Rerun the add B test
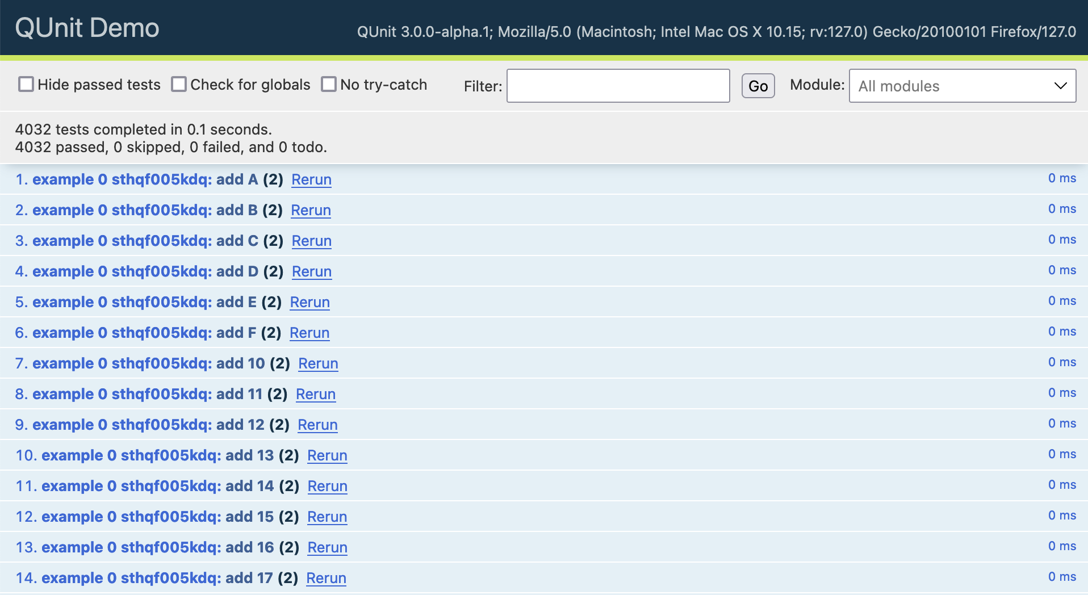The height and width of the screenshot is (595, 1088). (311, 211)
